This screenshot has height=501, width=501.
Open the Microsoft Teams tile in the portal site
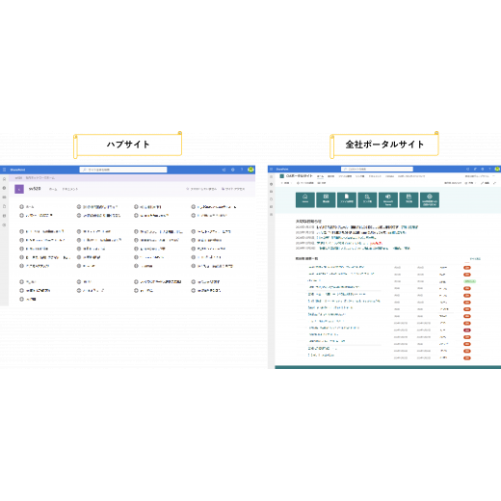click(388, 199)
